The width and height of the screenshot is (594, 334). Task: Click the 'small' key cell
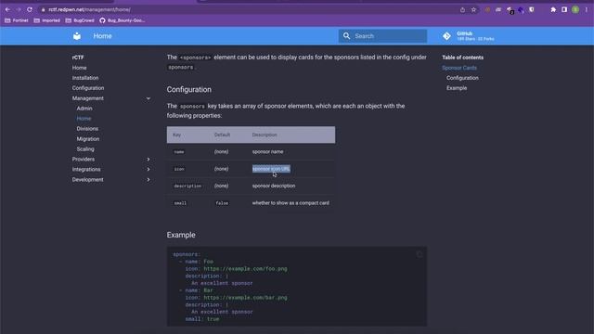click(180, 203)
